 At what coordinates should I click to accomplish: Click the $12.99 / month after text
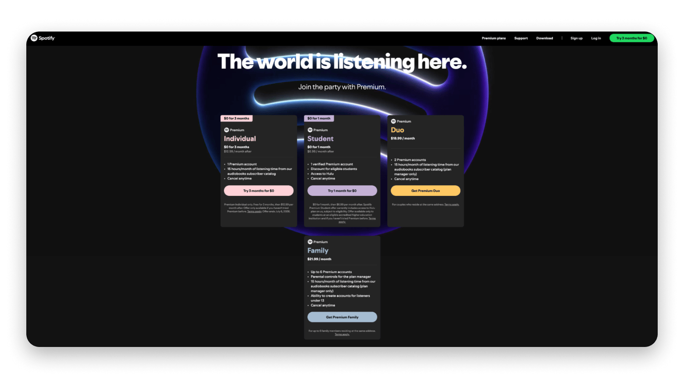pos(238,152)
